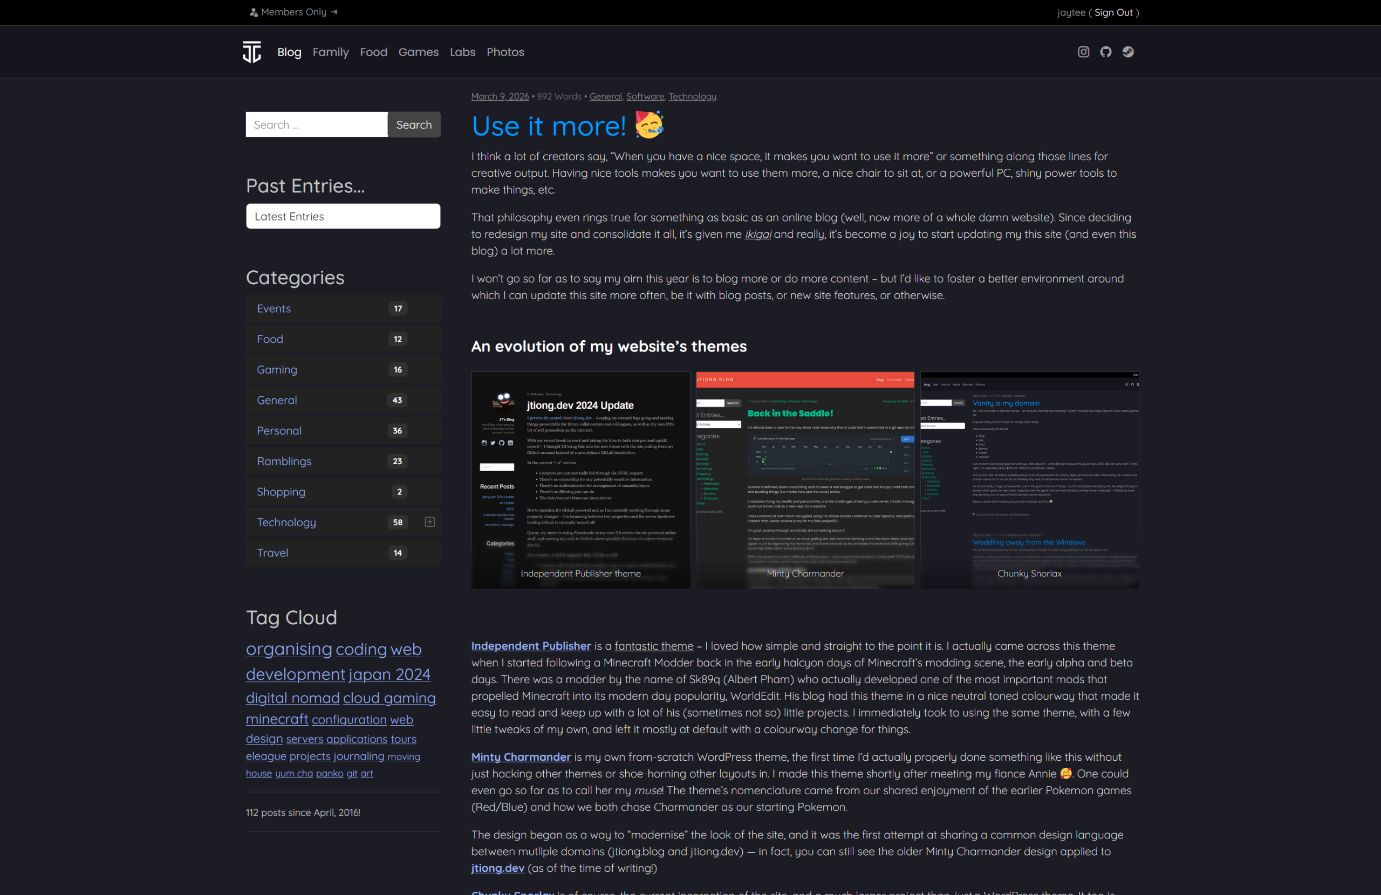The width and height of the screenshot is (1381, 895).
Task: Open the Instagram profile icon
Action: (1083, 52)
